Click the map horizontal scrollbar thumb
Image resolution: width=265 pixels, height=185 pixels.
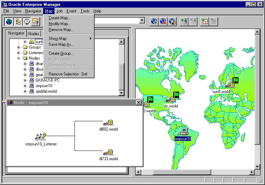coord(182,172)
